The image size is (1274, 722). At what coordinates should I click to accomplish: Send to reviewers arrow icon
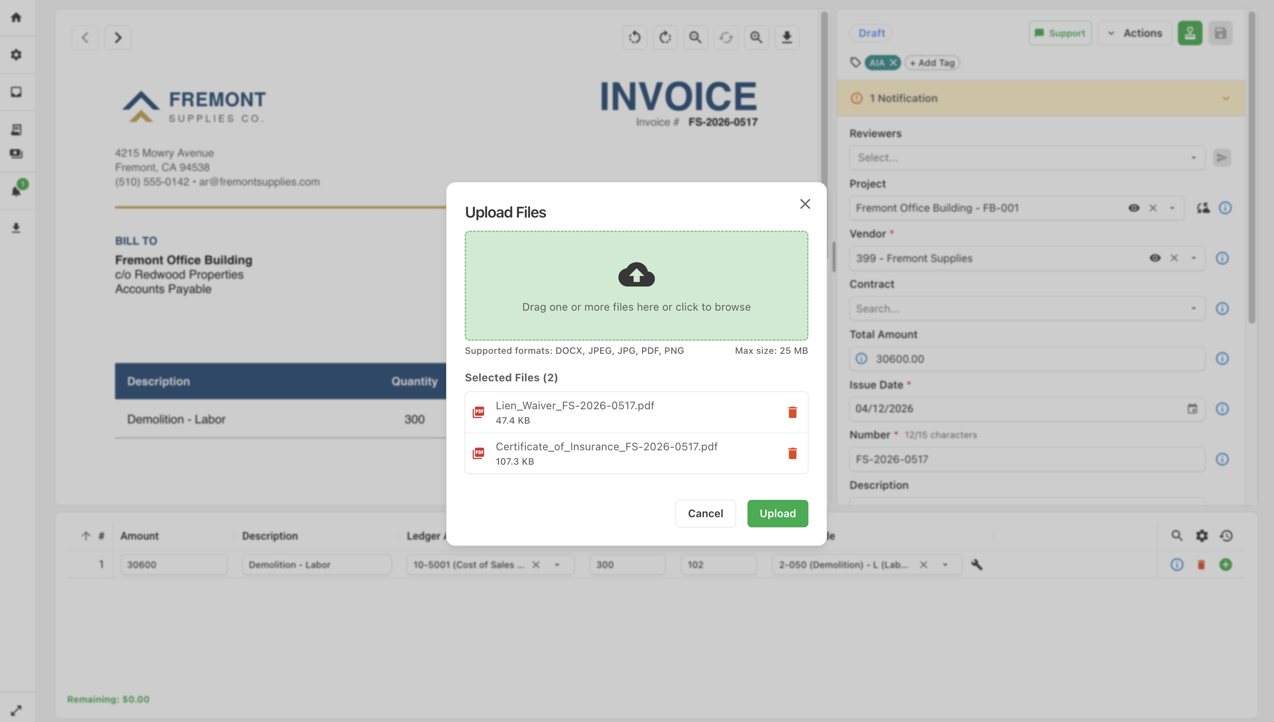pyautogui.click(x=1222, y=158)
